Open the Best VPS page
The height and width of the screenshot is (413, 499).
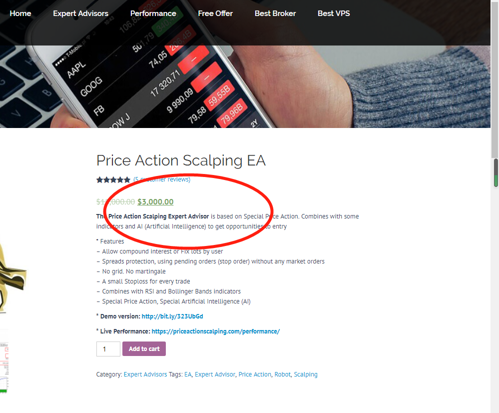pos(334,13)
